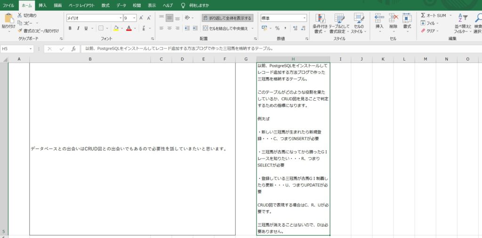Image resolution: width=482 pixels, height=238 pixels.
Task: Open the font size 9 dropdown
Action: coord(135,18)
